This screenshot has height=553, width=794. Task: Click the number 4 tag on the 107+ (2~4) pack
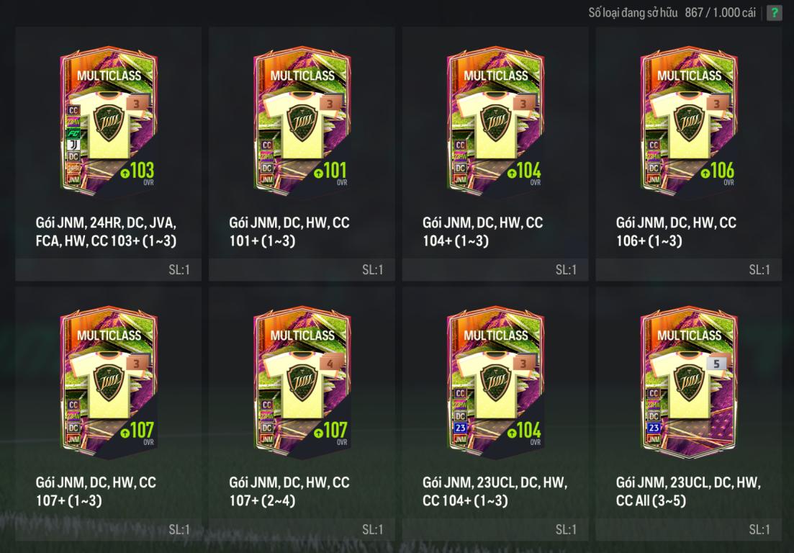[x=330, y=364]
